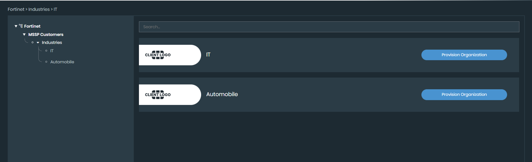Select Fortinet label in the tree
The image size is (532, 162).
pos(32,26)
